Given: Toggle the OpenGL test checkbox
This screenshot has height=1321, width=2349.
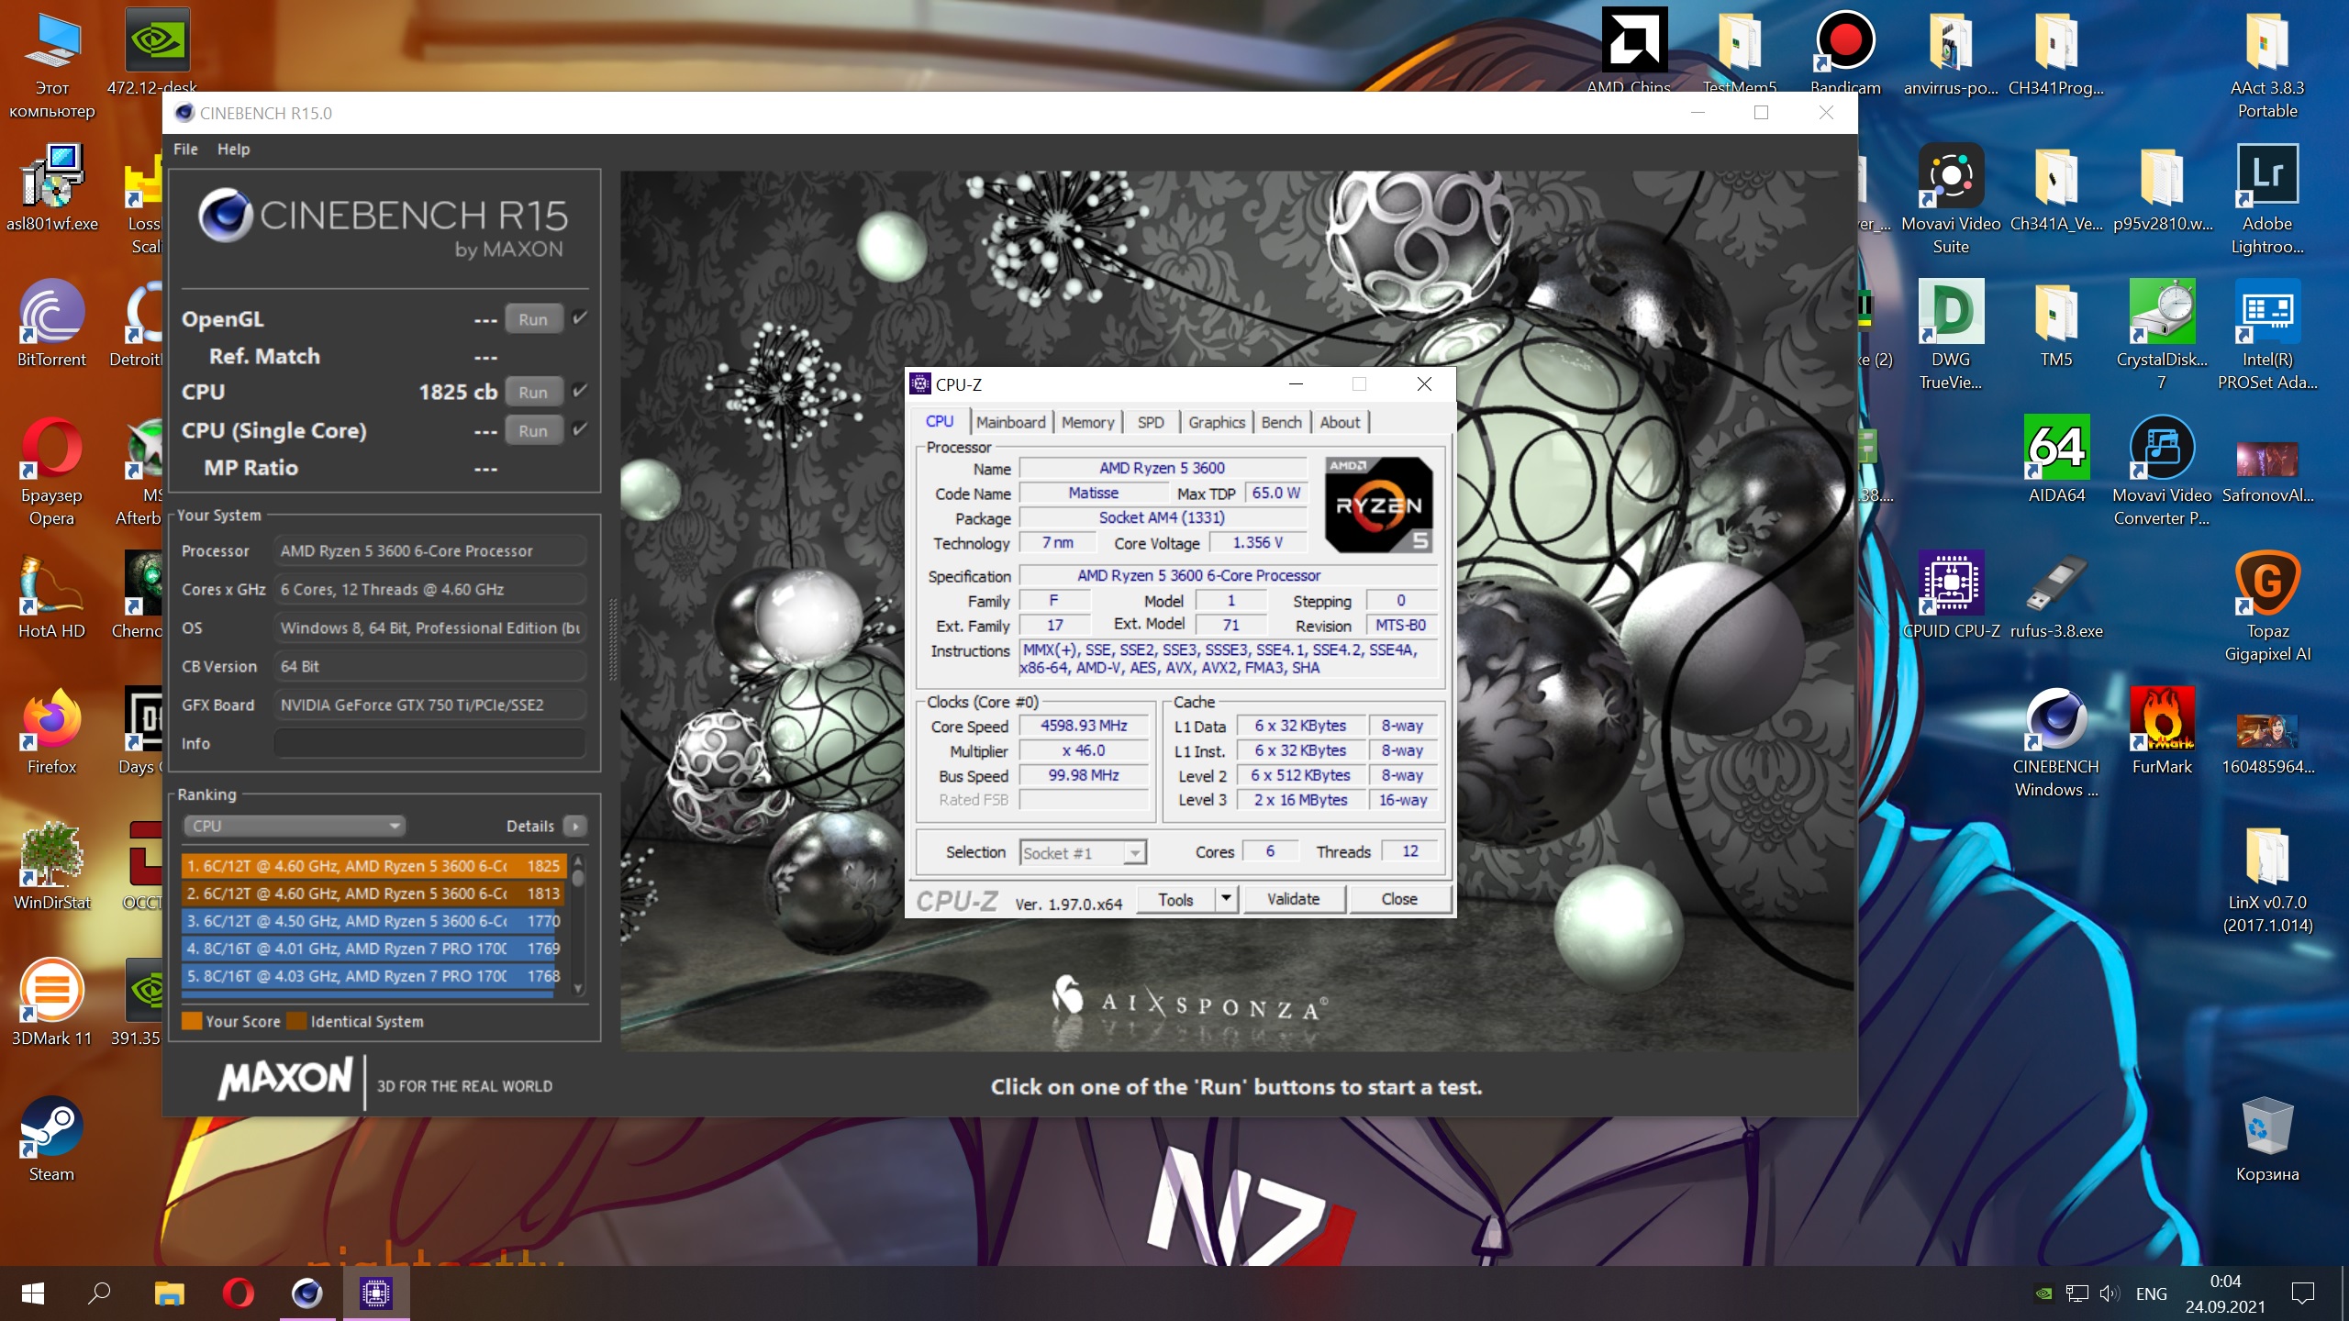Looking at the screenshot, I should coord(580,318).
